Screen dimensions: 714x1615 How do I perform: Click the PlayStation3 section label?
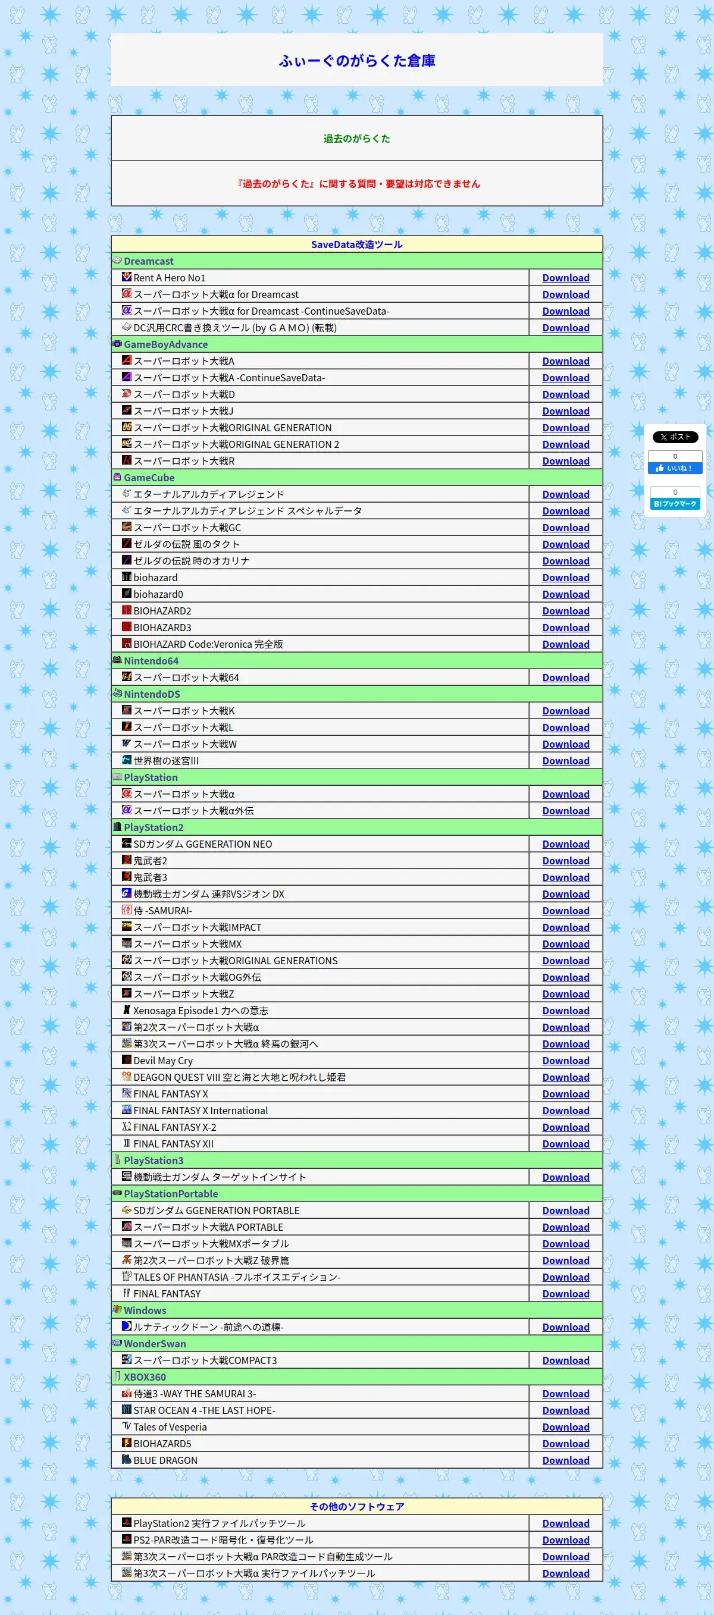(154, 1161)
